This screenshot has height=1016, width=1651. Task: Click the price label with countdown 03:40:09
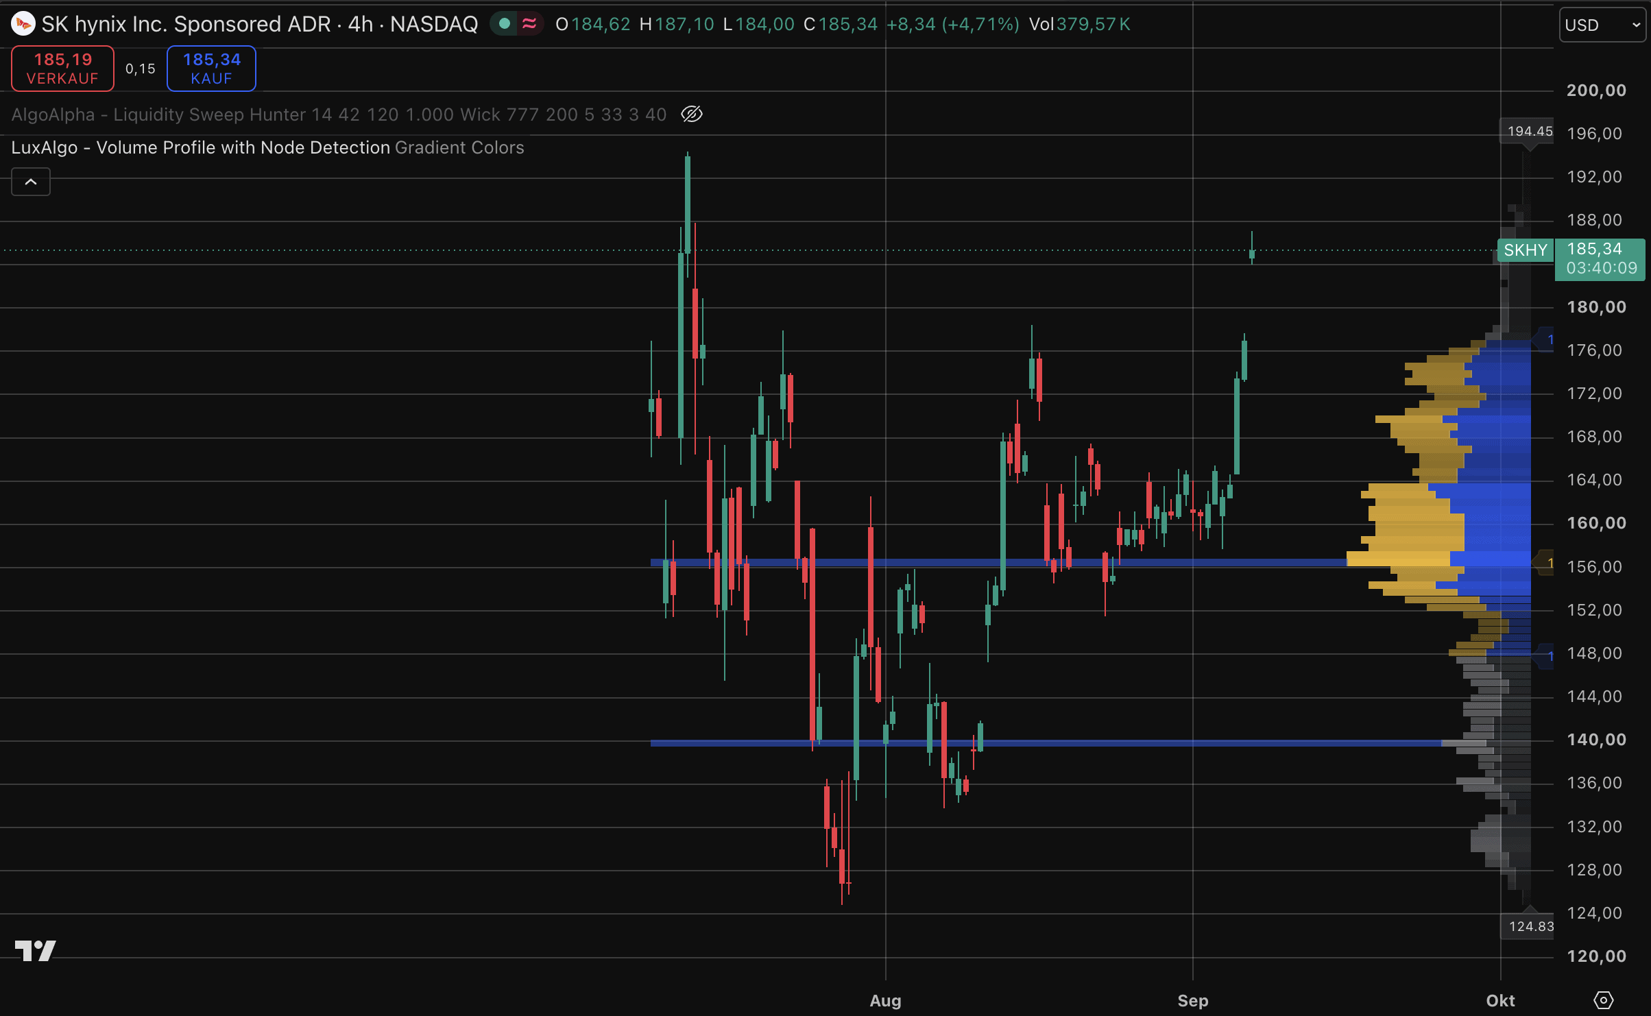tap(1600, 259)
